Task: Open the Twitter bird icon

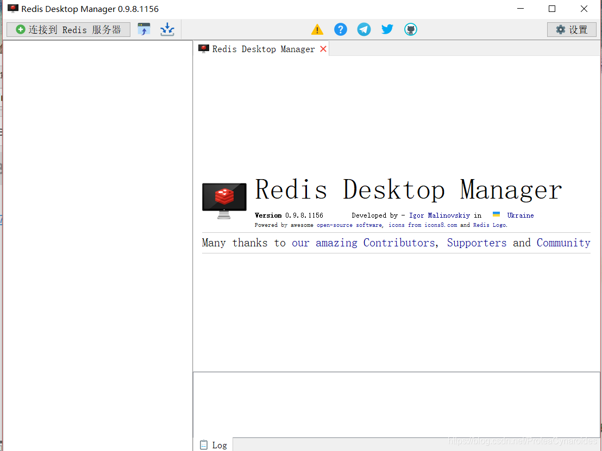Action: (x=387, y=29)
